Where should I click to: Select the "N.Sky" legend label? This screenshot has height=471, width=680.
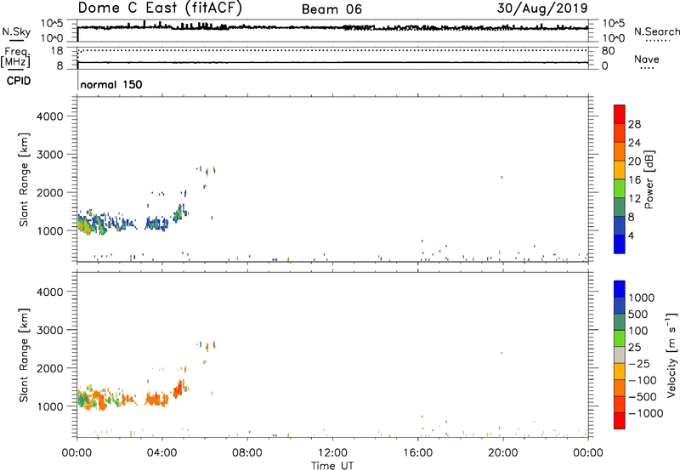pos(16,31)
